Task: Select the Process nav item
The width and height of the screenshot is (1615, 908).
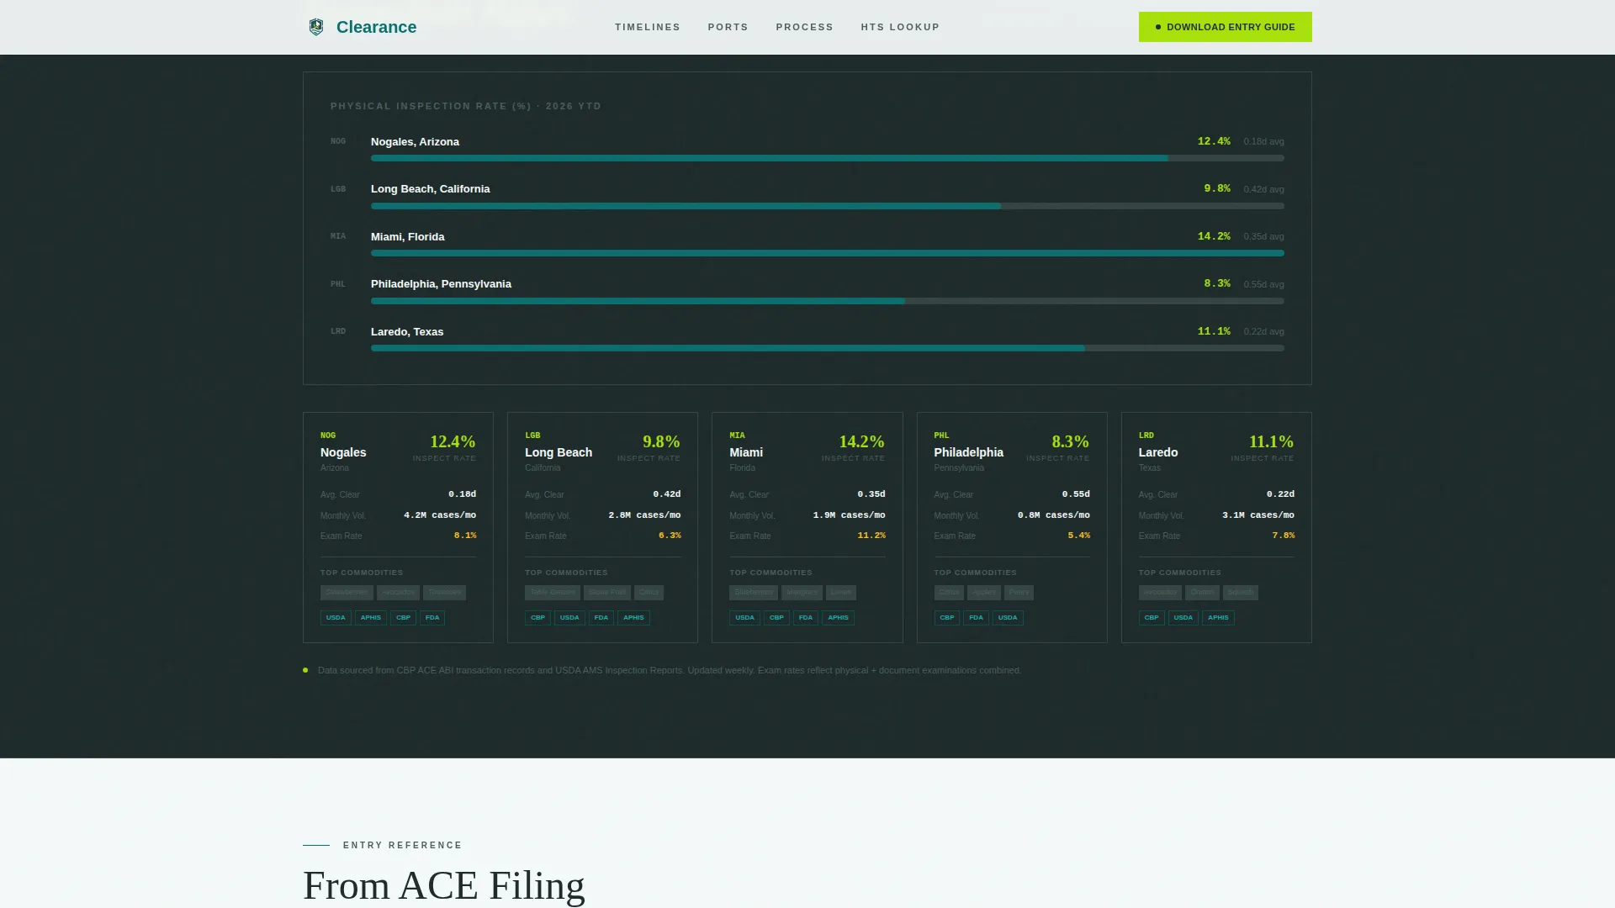Action: [x=805, y=27]
